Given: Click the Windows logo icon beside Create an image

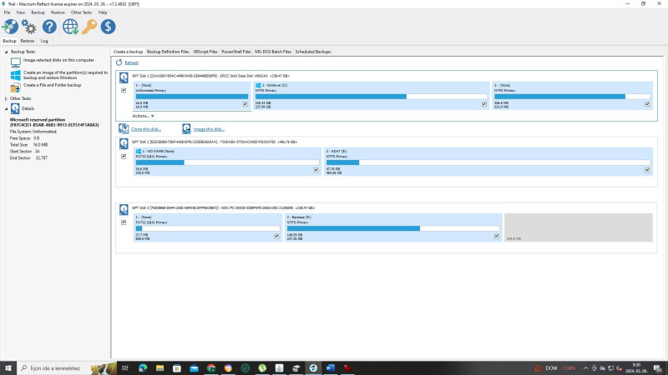Looking at the screenshot, I should 16,75.
